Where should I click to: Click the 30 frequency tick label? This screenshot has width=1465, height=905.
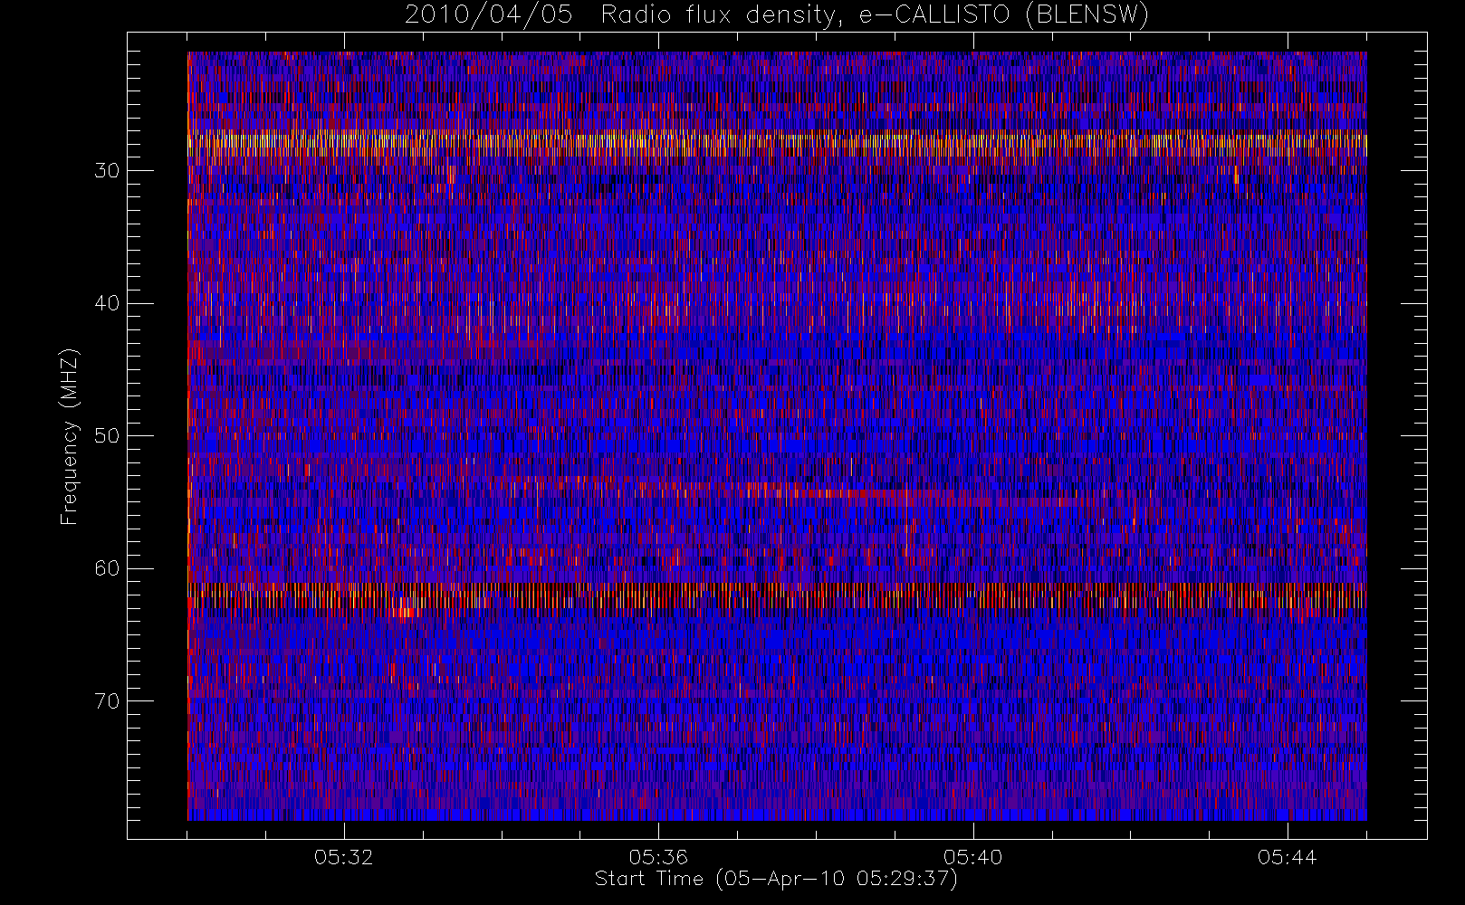coord(107,171)
